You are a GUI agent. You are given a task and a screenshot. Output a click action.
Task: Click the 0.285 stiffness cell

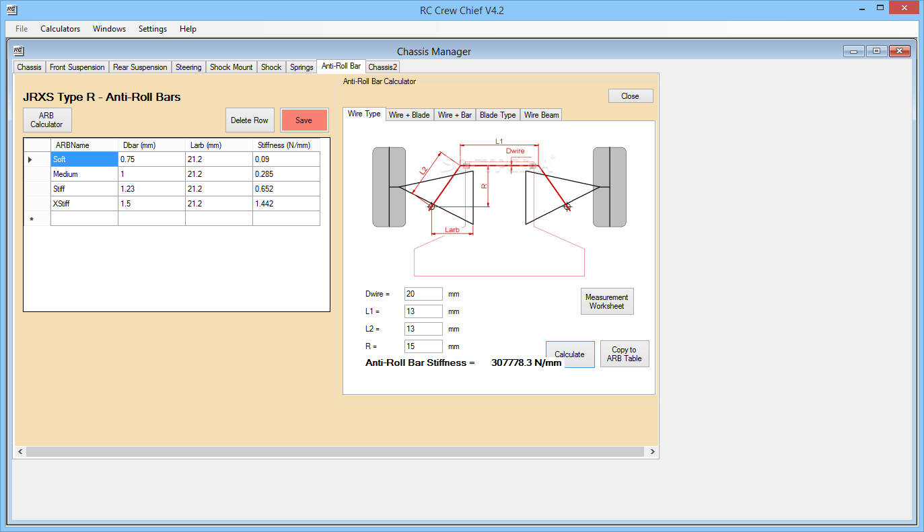(286, 174)
